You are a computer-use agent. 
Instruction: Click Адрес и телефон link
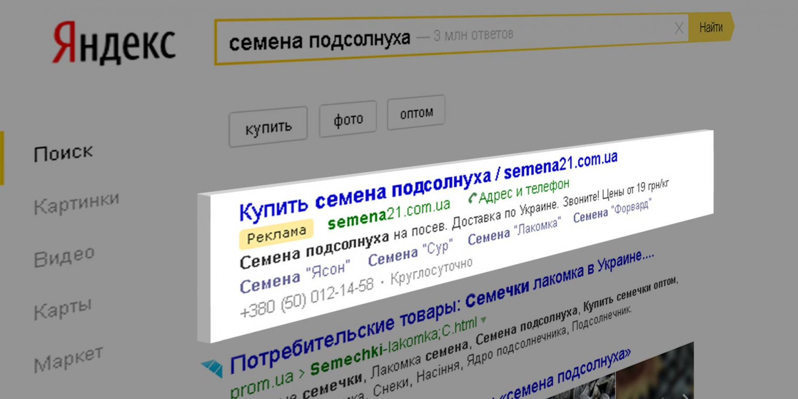point(524,191)
